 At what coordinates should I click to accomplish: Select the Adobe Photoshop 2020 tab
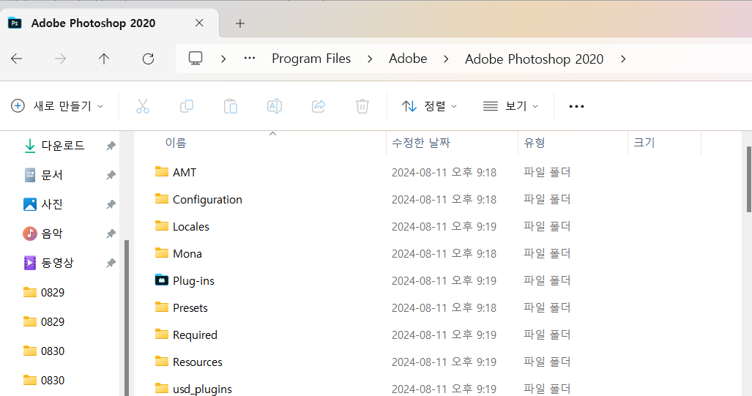(x=110, y=23)
